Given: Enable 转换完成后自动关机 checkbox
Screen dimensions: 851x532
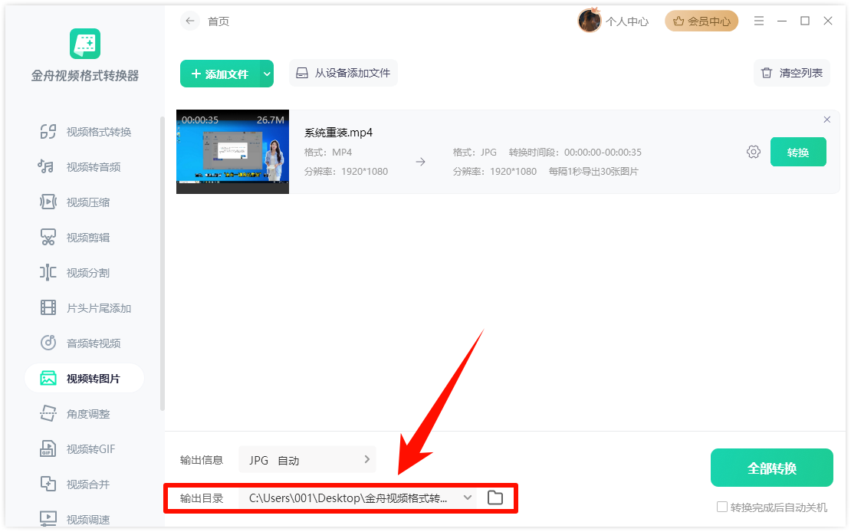Looking at the screenshot, I should point(721,507).
